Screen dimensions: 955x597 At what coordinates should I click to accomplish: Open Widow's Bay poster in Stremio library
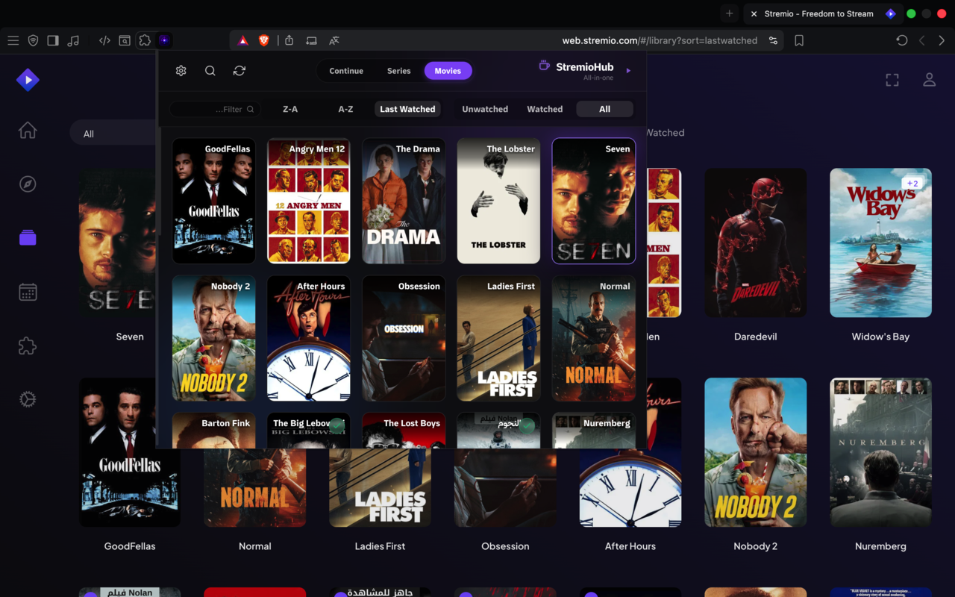[x=880, y=243]
